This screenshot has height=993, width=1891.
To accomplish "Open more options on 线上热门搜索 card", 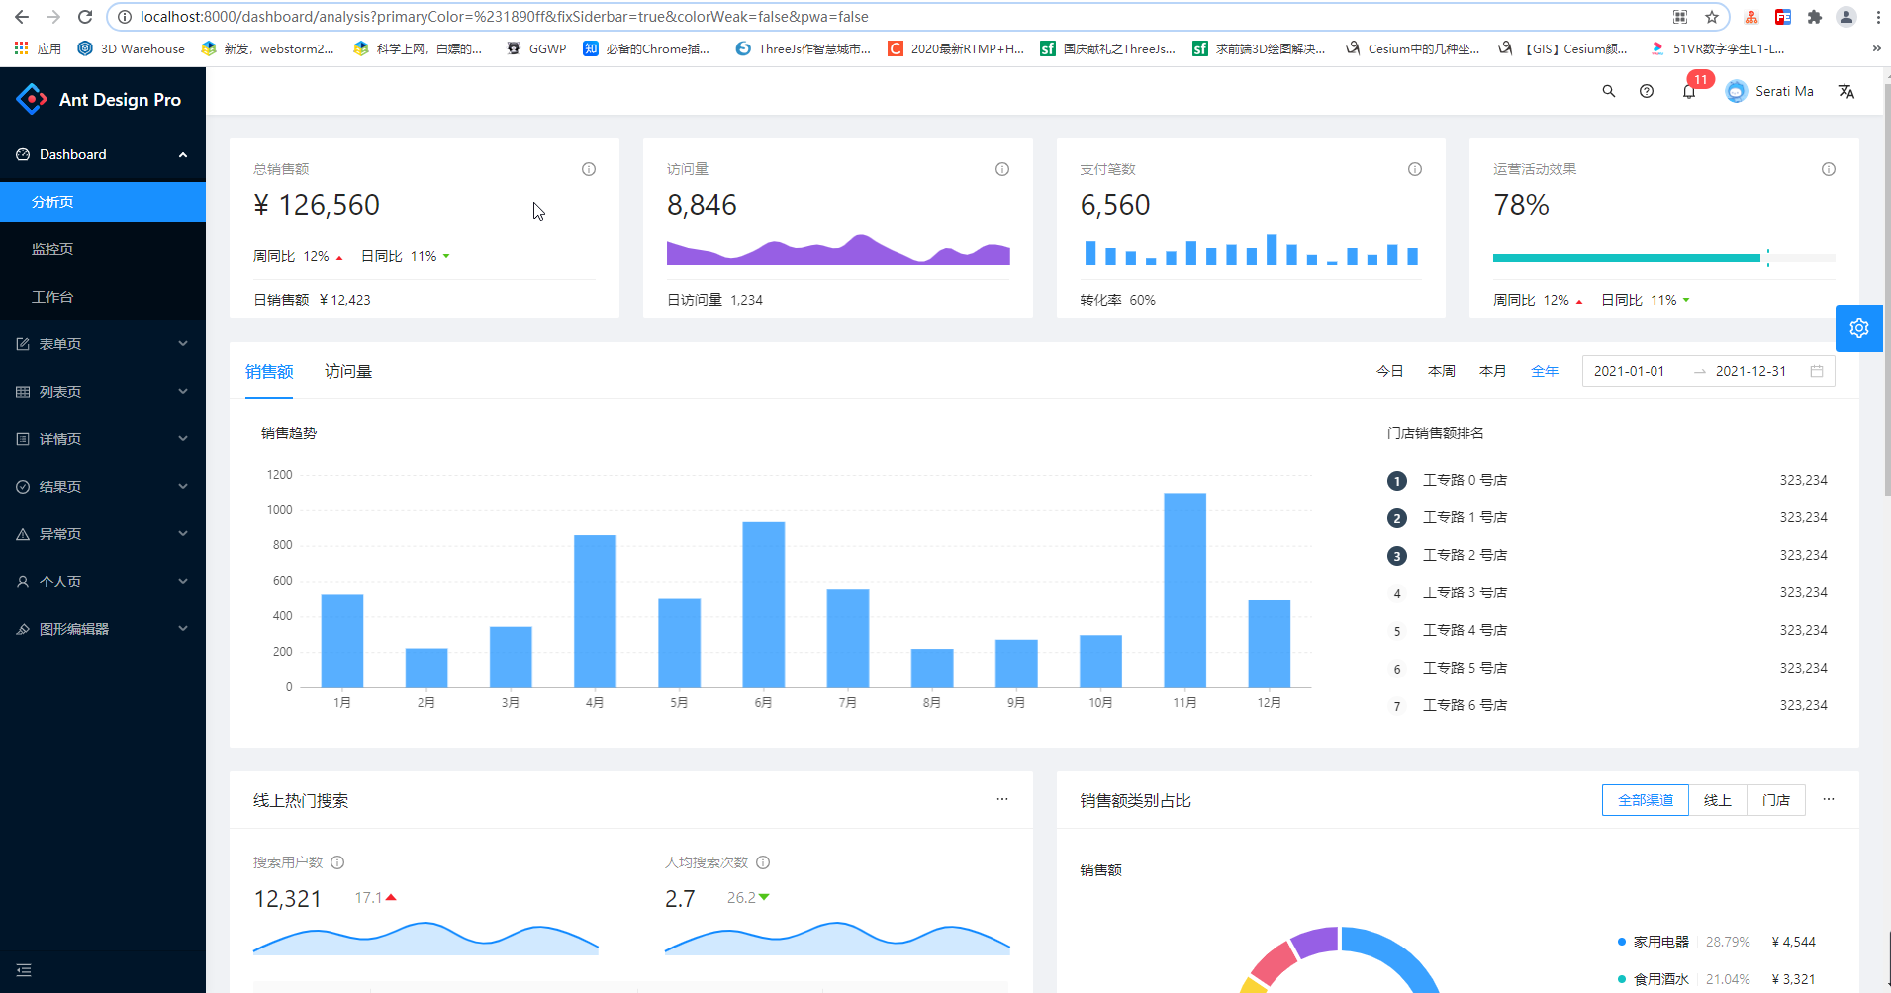I will coord(1002,799).
